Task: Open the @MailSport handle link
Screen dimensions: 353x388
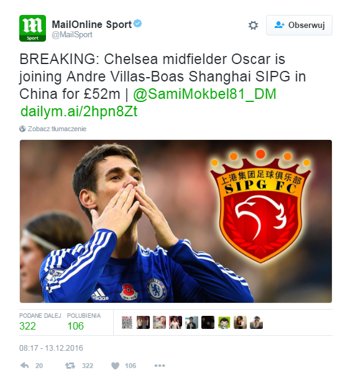Action: (x=72, y=35)
